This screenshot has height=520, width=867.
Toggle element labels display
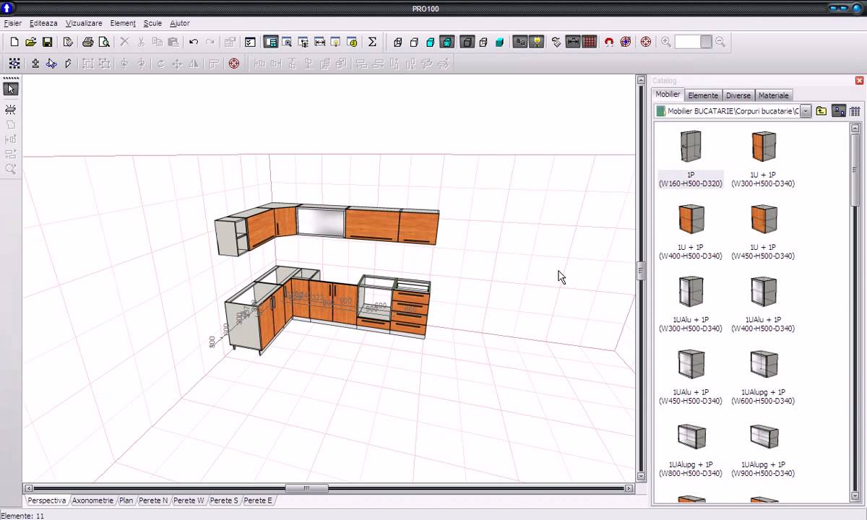(x=520, y=42)
